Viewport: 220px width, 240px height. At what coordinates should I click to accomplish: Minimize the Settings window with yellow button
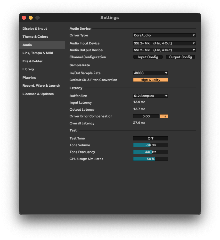click(31, 18)
